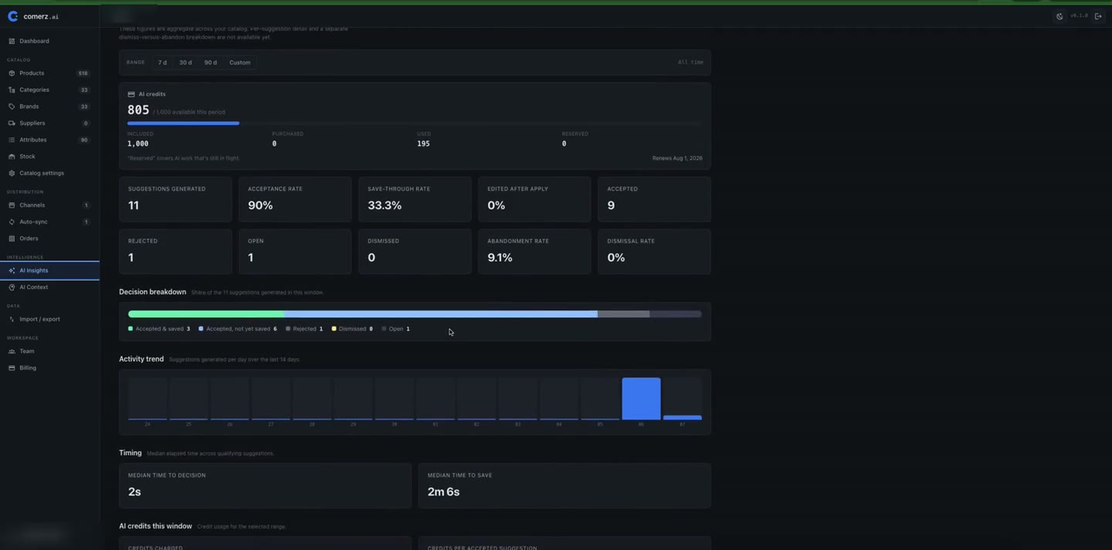This screenshot has height=550, width=1112.
Task: Click the Abandonment Rate 9.1% card
Action: 534,251
